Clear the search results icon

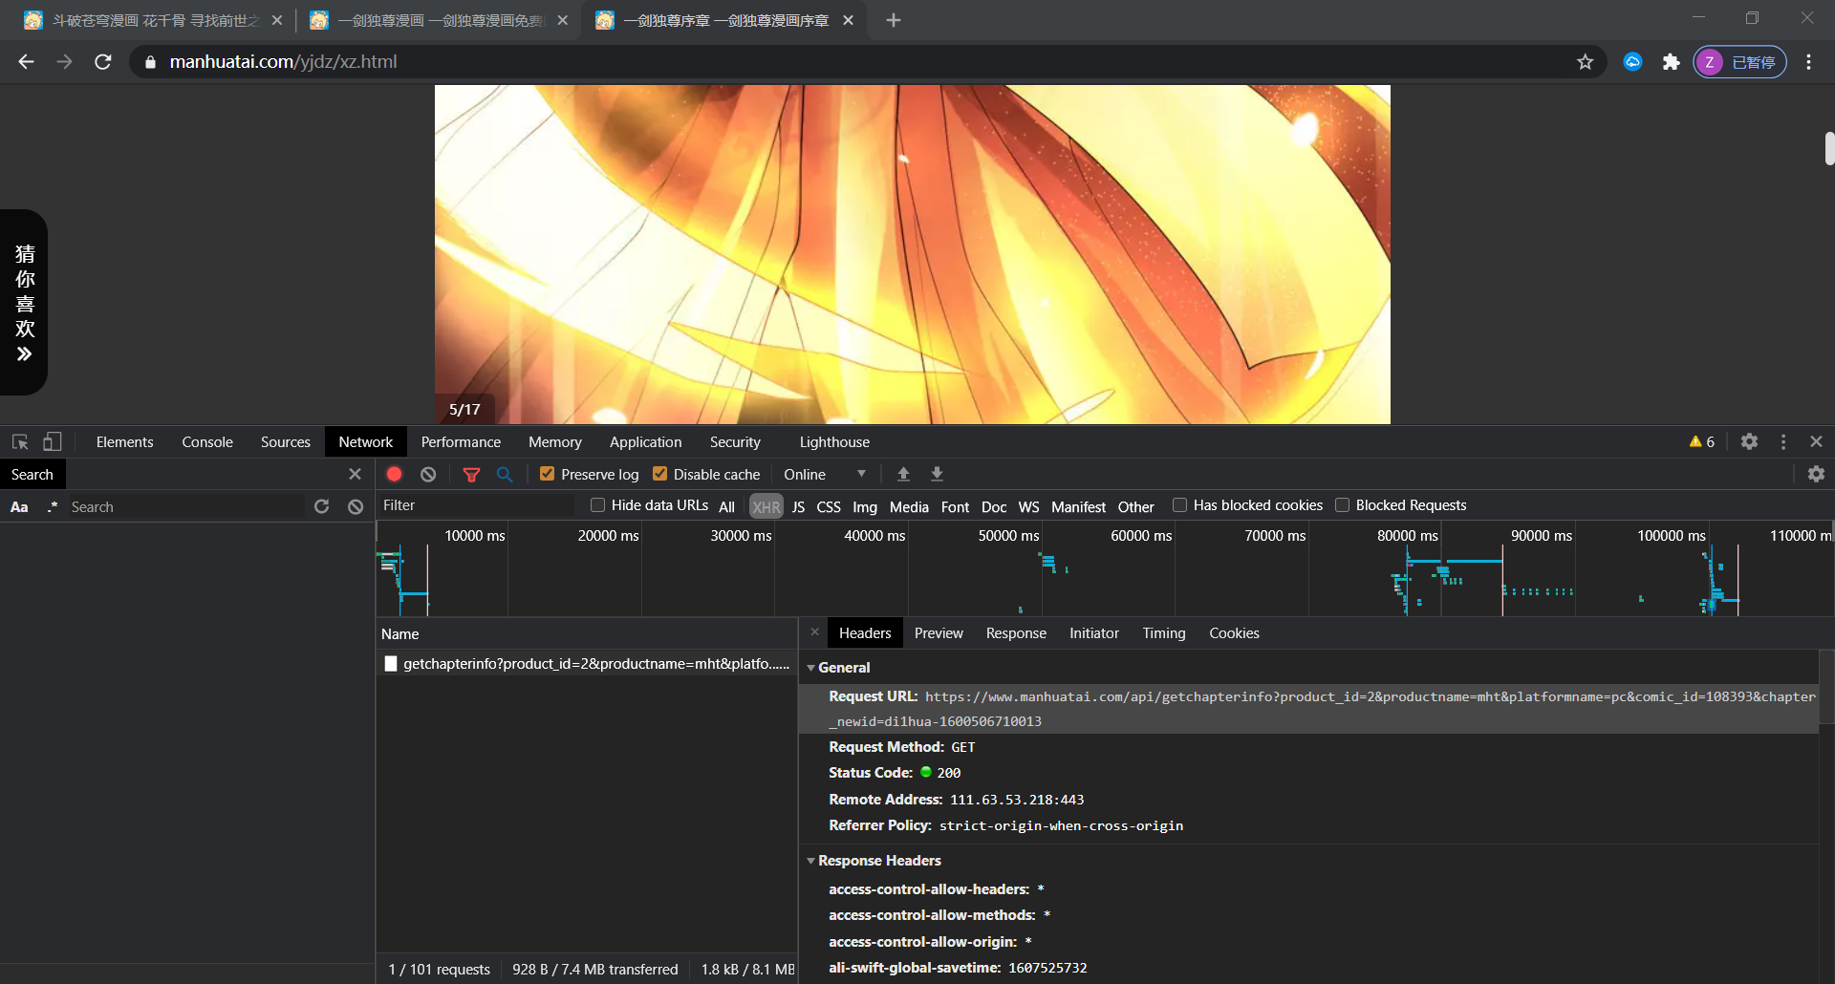point(356,506)
